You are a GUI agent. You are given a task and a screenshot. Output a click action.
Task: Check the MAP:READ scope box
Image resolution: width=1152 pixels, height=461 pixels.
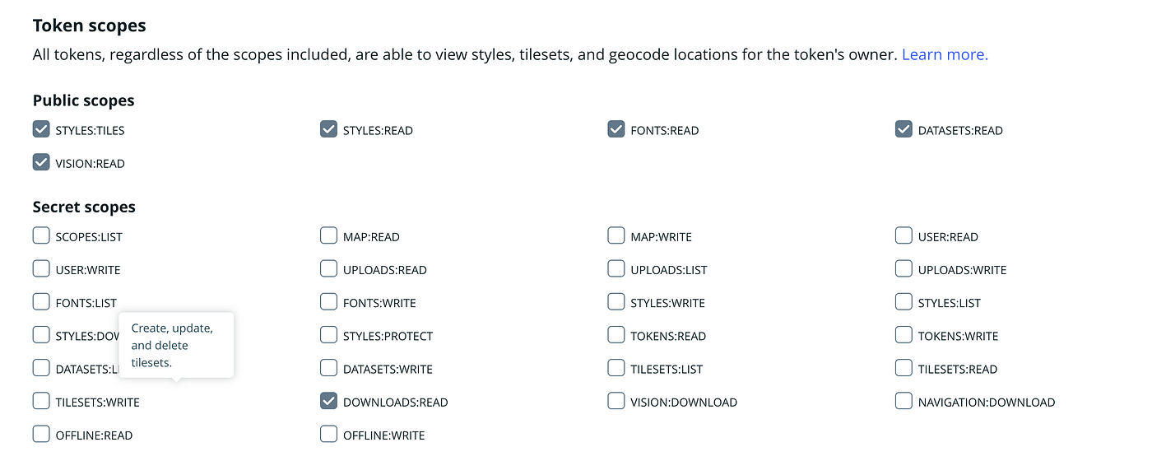pos(328,236)
